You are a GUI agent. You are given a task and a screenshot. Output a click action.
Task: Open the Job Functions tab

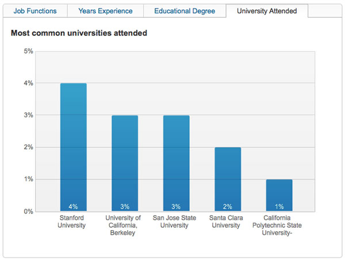click(35, 11)
